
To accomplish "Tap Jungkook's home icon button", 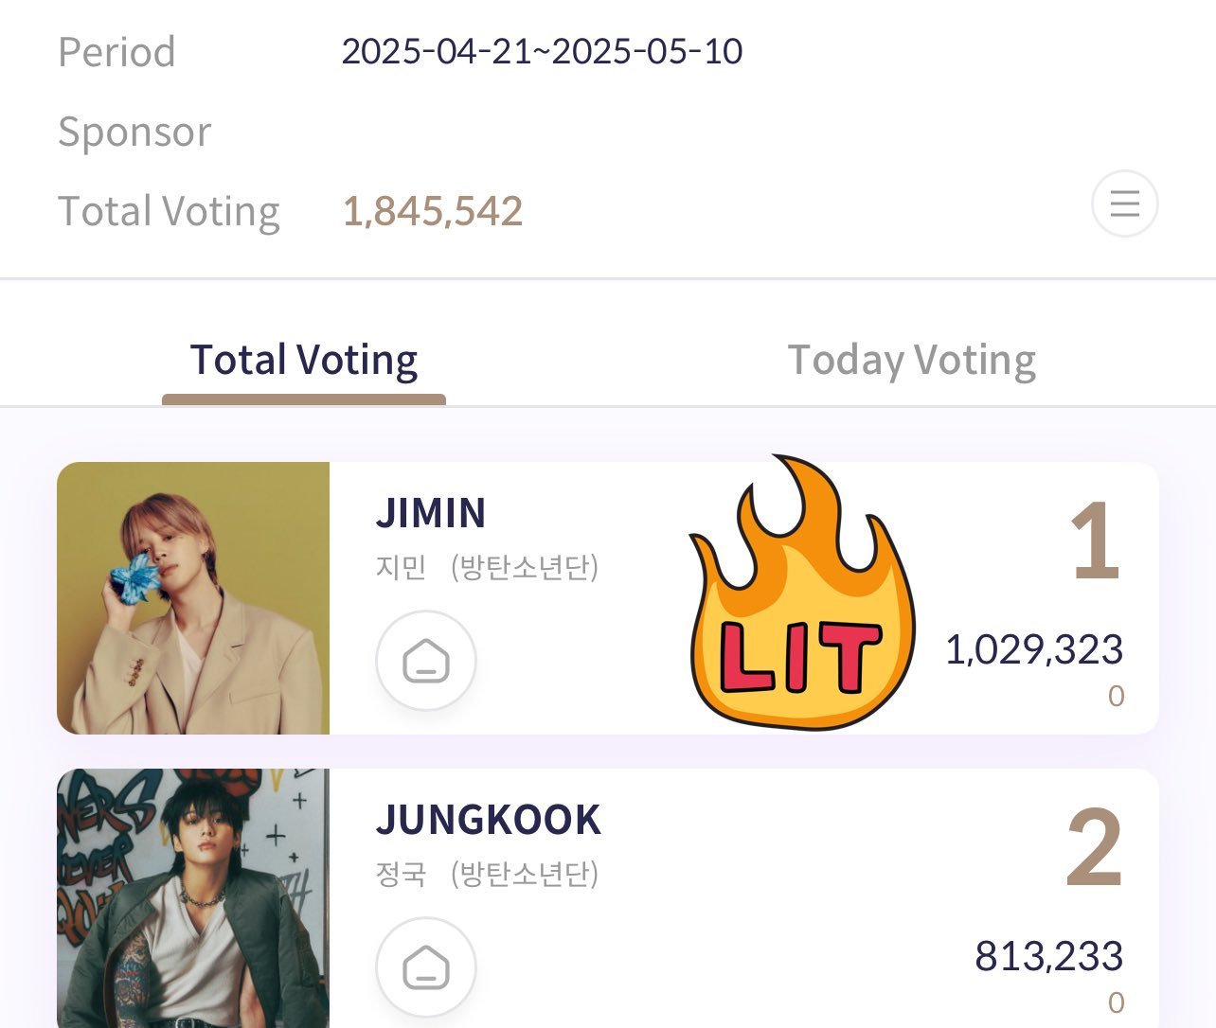I will click(426, 967).
